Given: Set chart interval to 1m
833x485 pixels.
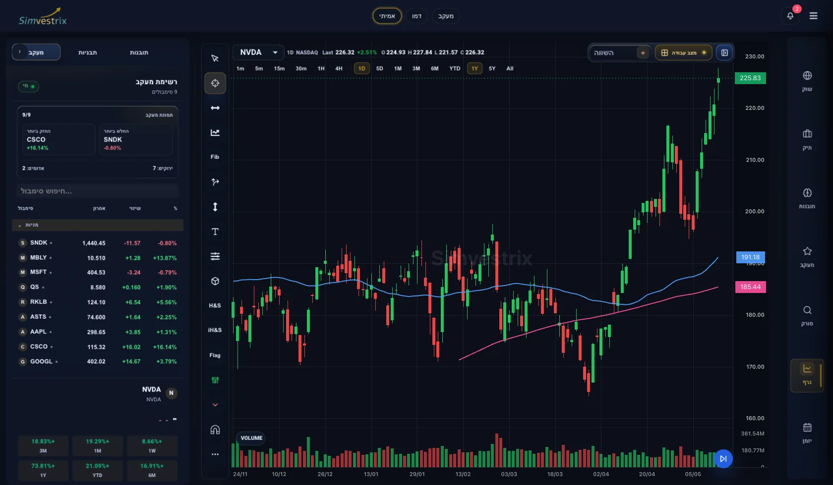Looking at the screenshot, I should coord(240,68).
